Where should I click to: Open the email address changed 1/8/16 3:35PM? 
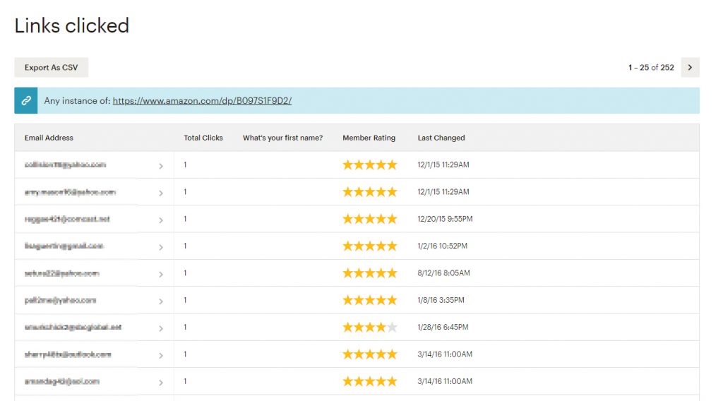(60, 301)
